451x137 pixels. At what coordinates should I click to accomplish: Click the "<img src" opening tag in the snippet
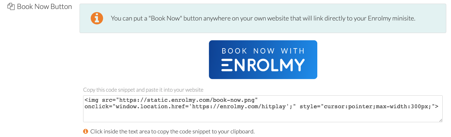[x=99, y=100]
